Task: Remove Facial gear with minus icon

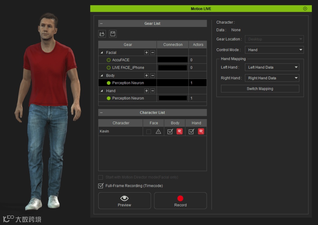Action: [153, 53]
